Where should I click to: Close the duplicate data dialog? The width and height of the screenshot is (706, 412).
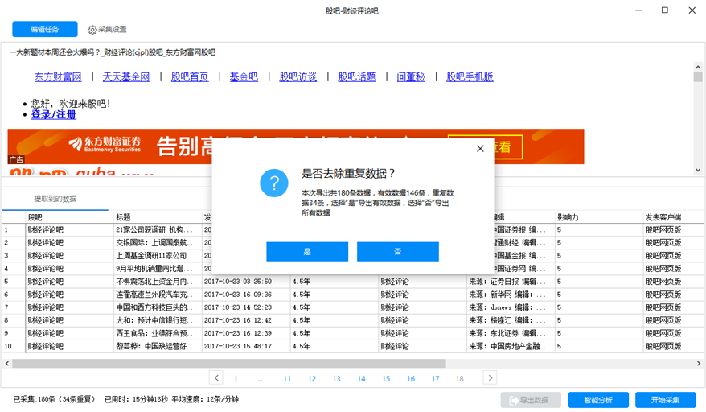click(480, 149)
